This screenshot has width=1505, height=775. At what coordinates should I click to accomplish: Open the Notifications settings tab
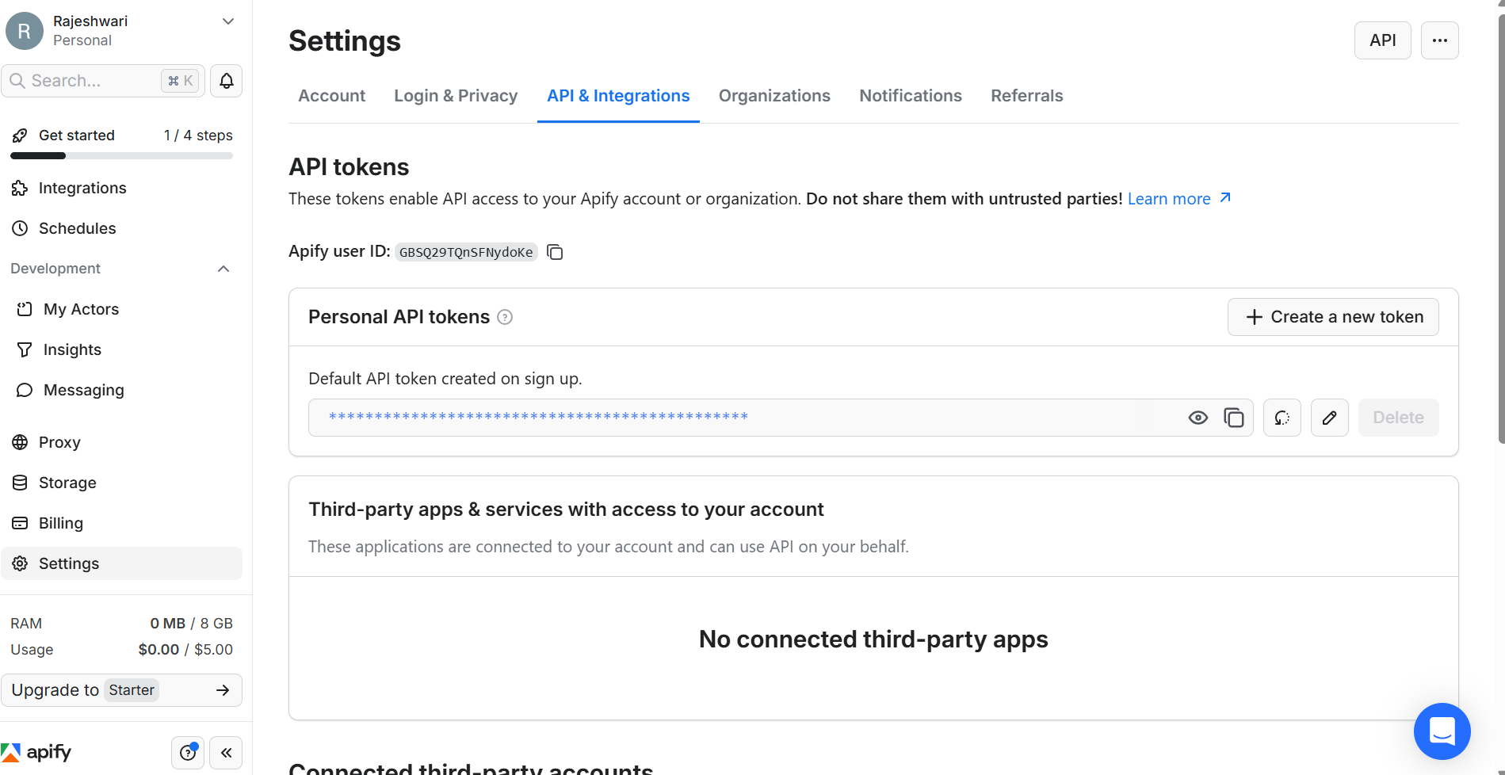point(910,95)
